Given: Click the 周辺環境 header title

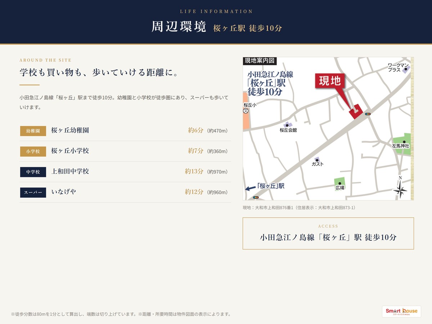Looking at the screenshot, I should pyautogui.click(x=179, y=27).
